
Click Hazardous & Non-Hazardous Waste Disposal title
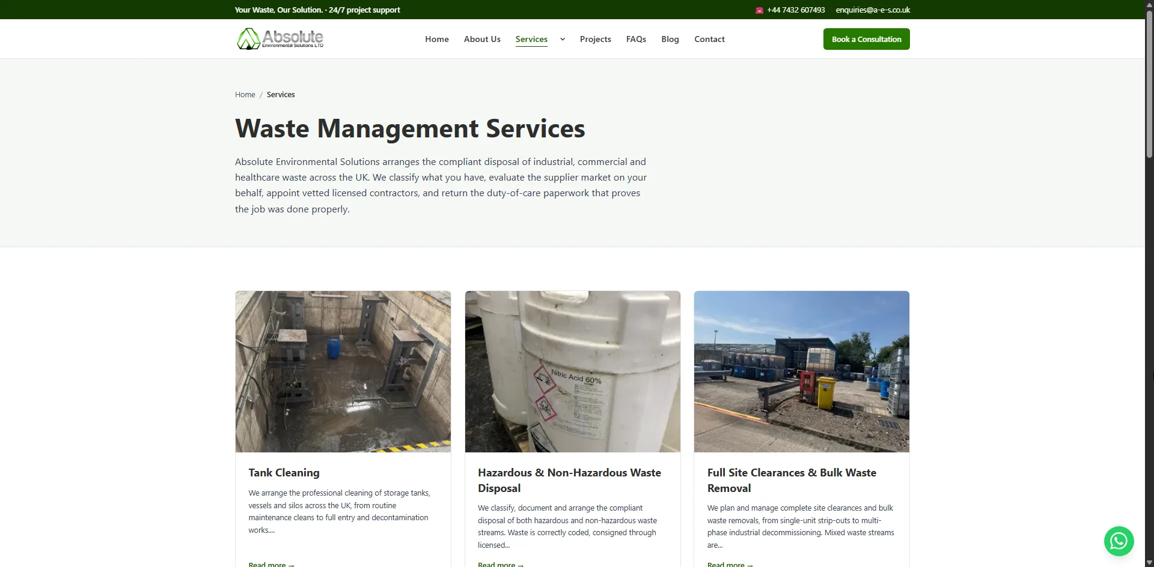pyautogui.click(x=569, y=481)
